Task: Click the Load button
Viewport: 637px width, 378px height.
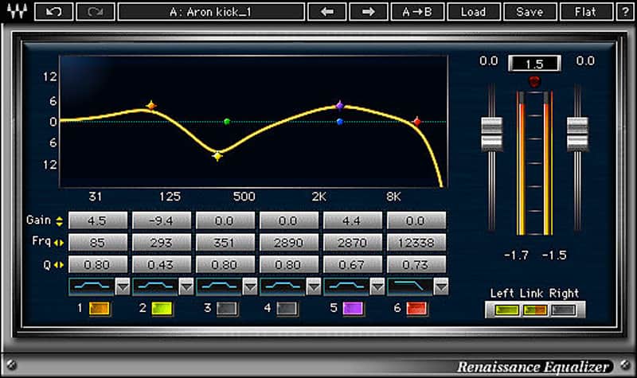Action: [x=473, y=12]
